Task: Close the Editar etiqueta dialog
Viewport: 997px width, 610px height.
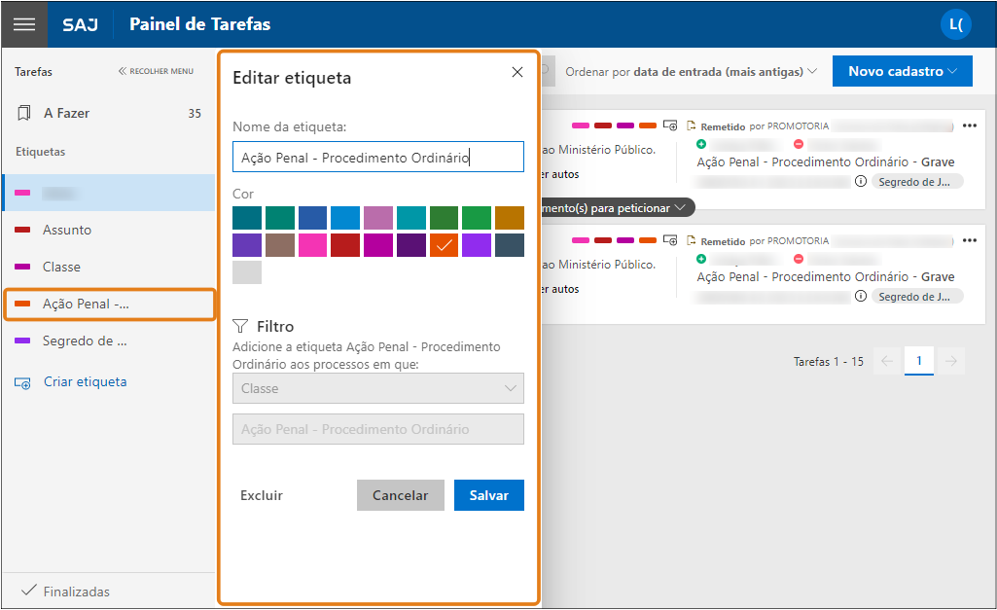Action: click(517, 72)
